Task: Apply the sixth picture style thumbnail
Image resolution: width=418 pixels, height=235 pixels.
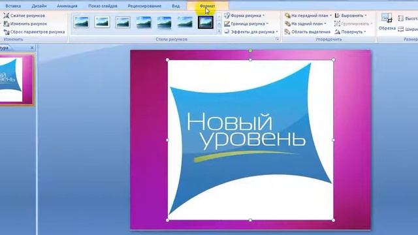Action: [x=185, y=22]
